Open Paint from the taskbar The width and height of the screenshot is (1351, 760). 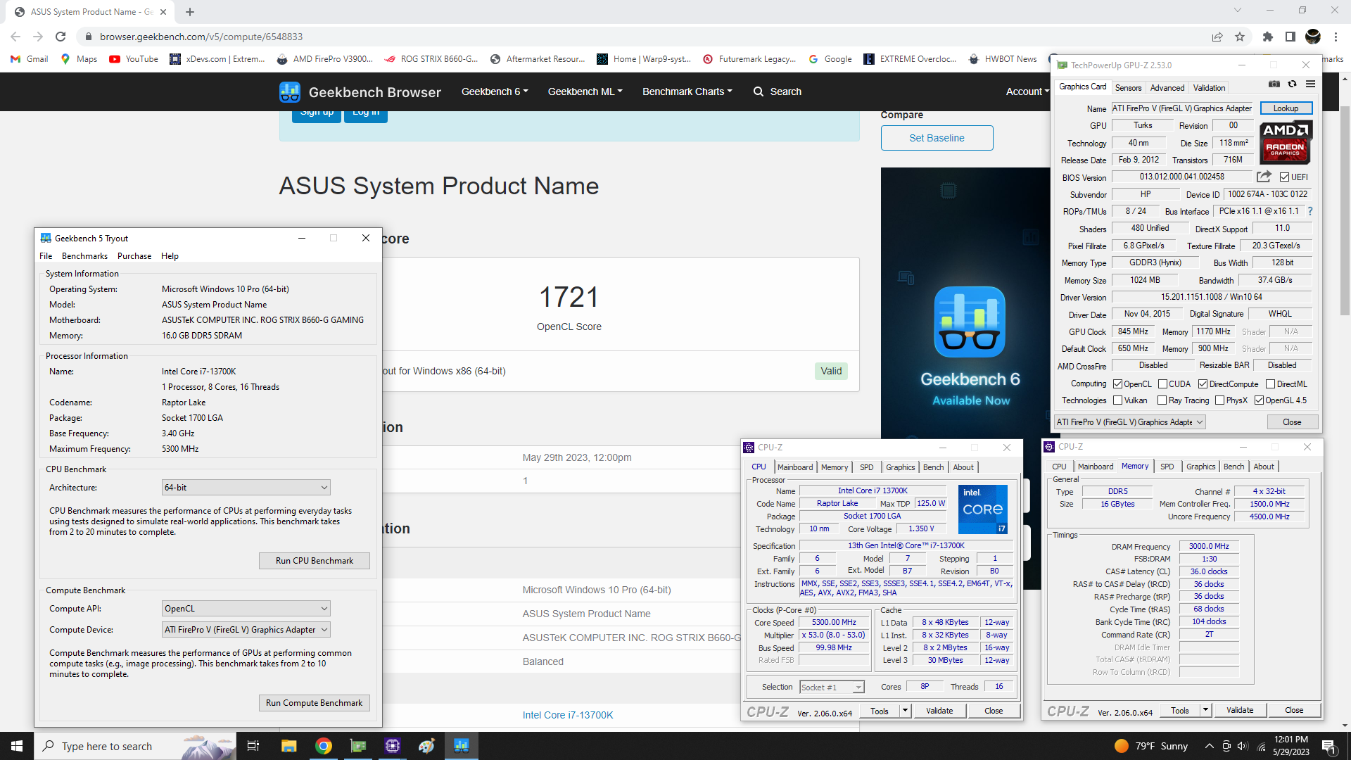point(426,746)
